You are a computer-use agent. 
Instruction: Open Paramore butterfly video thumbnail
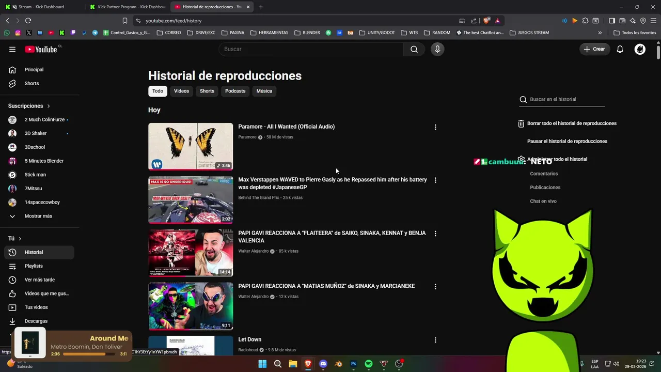(191, 147)
